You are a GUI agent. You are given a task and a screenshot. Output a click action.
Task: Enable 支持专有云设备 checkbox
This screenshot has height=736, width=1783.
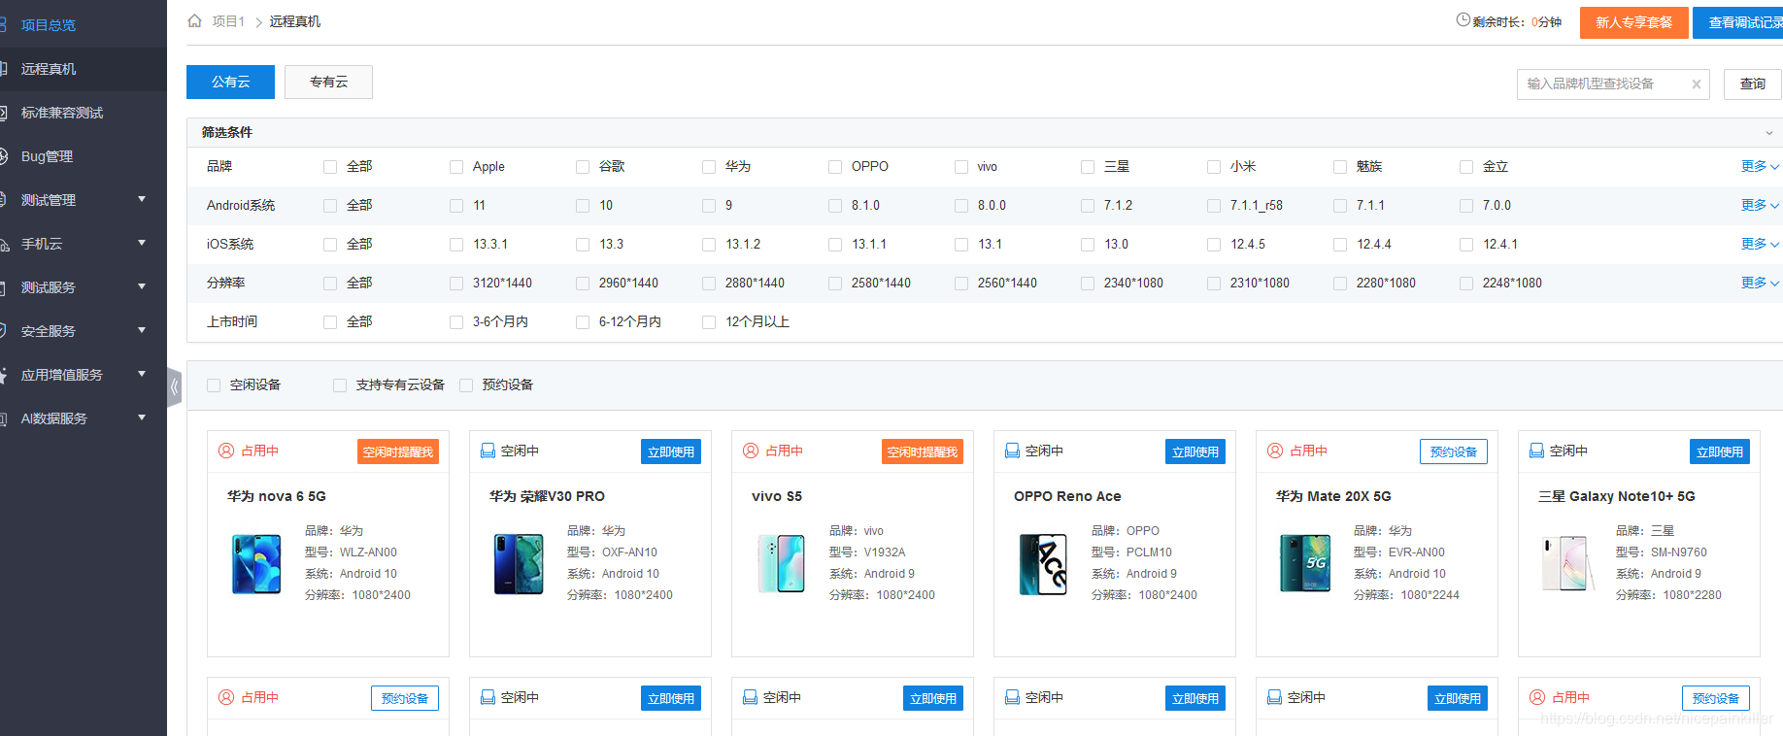(340, 385)
